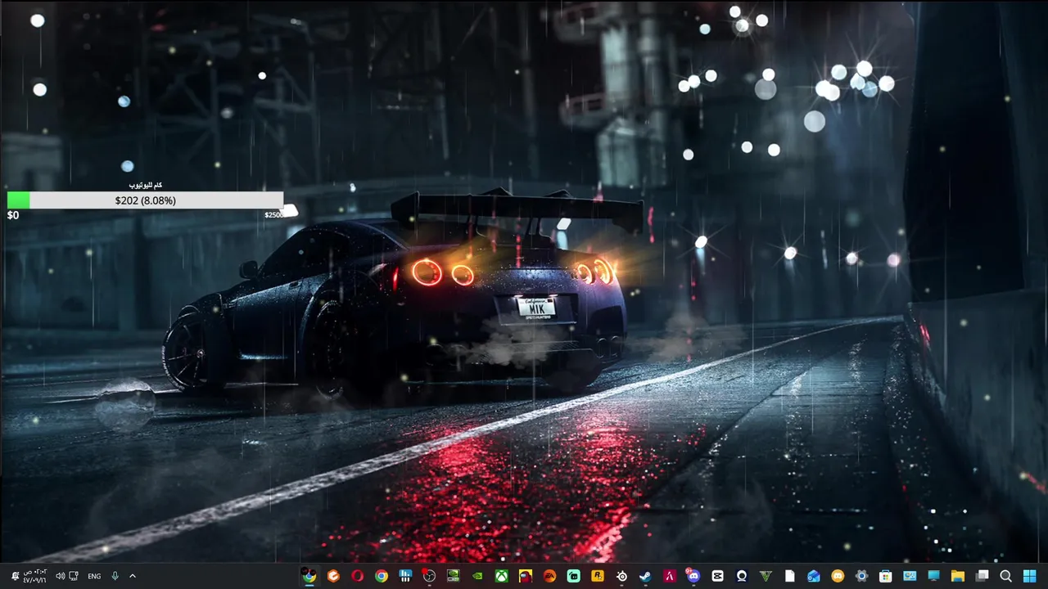
Task: Launch Among Us from taskbar
Action: [526, 576]
